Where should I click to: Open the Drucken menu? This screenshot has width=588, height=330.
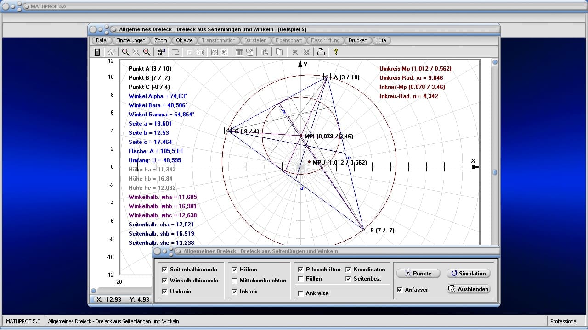358,40
